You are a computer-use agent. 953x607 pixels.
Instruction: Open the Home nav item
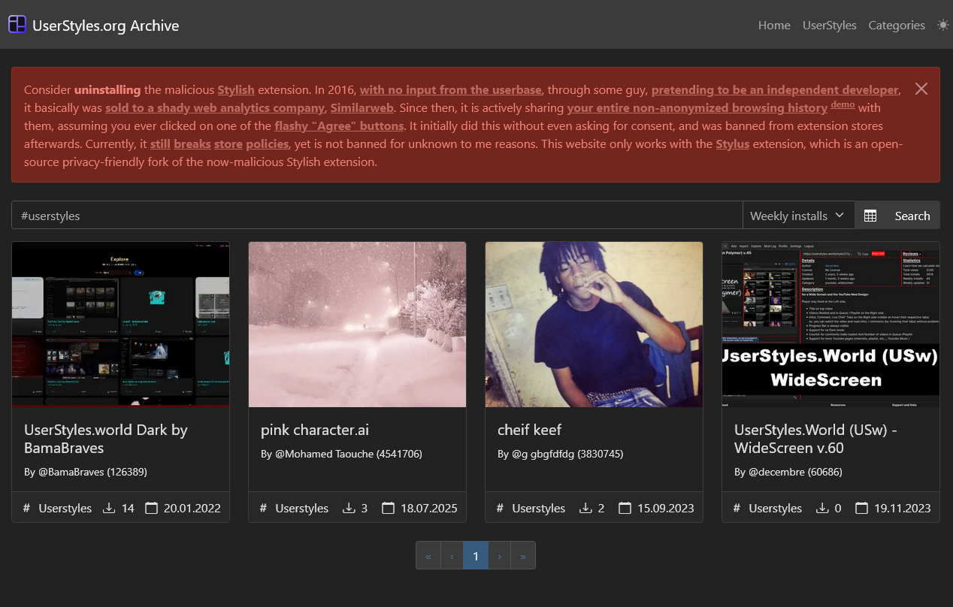click(774, 25)
